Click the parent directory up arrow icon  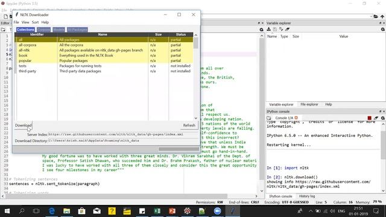pos(382,16)
